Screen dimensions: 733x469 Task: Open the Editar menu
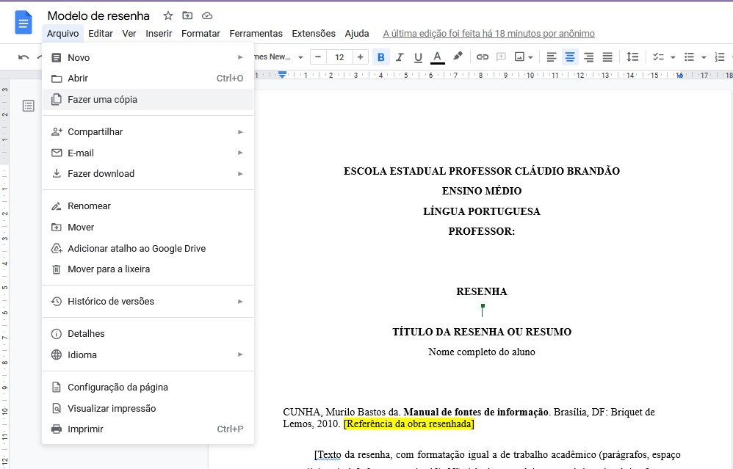[x=101, y=34]
